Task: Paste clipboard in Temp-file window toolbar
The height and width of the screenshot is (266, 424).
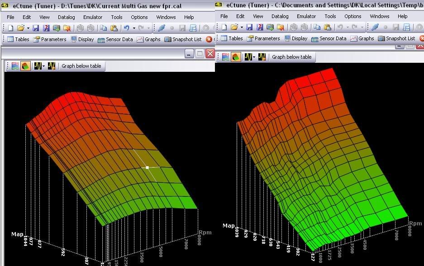Action: [x=328, y=27]
